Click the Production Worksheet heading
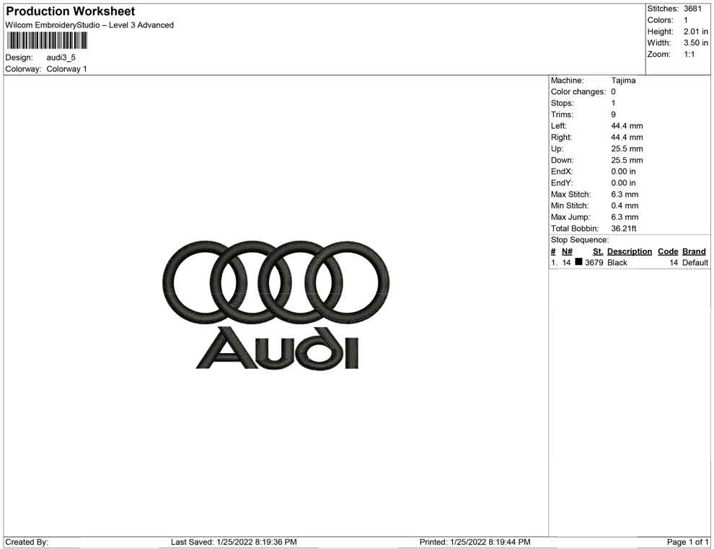 pos(71,12)
